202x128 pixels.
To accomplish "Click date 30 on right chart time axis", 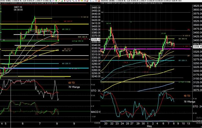I will pos(143,123).
